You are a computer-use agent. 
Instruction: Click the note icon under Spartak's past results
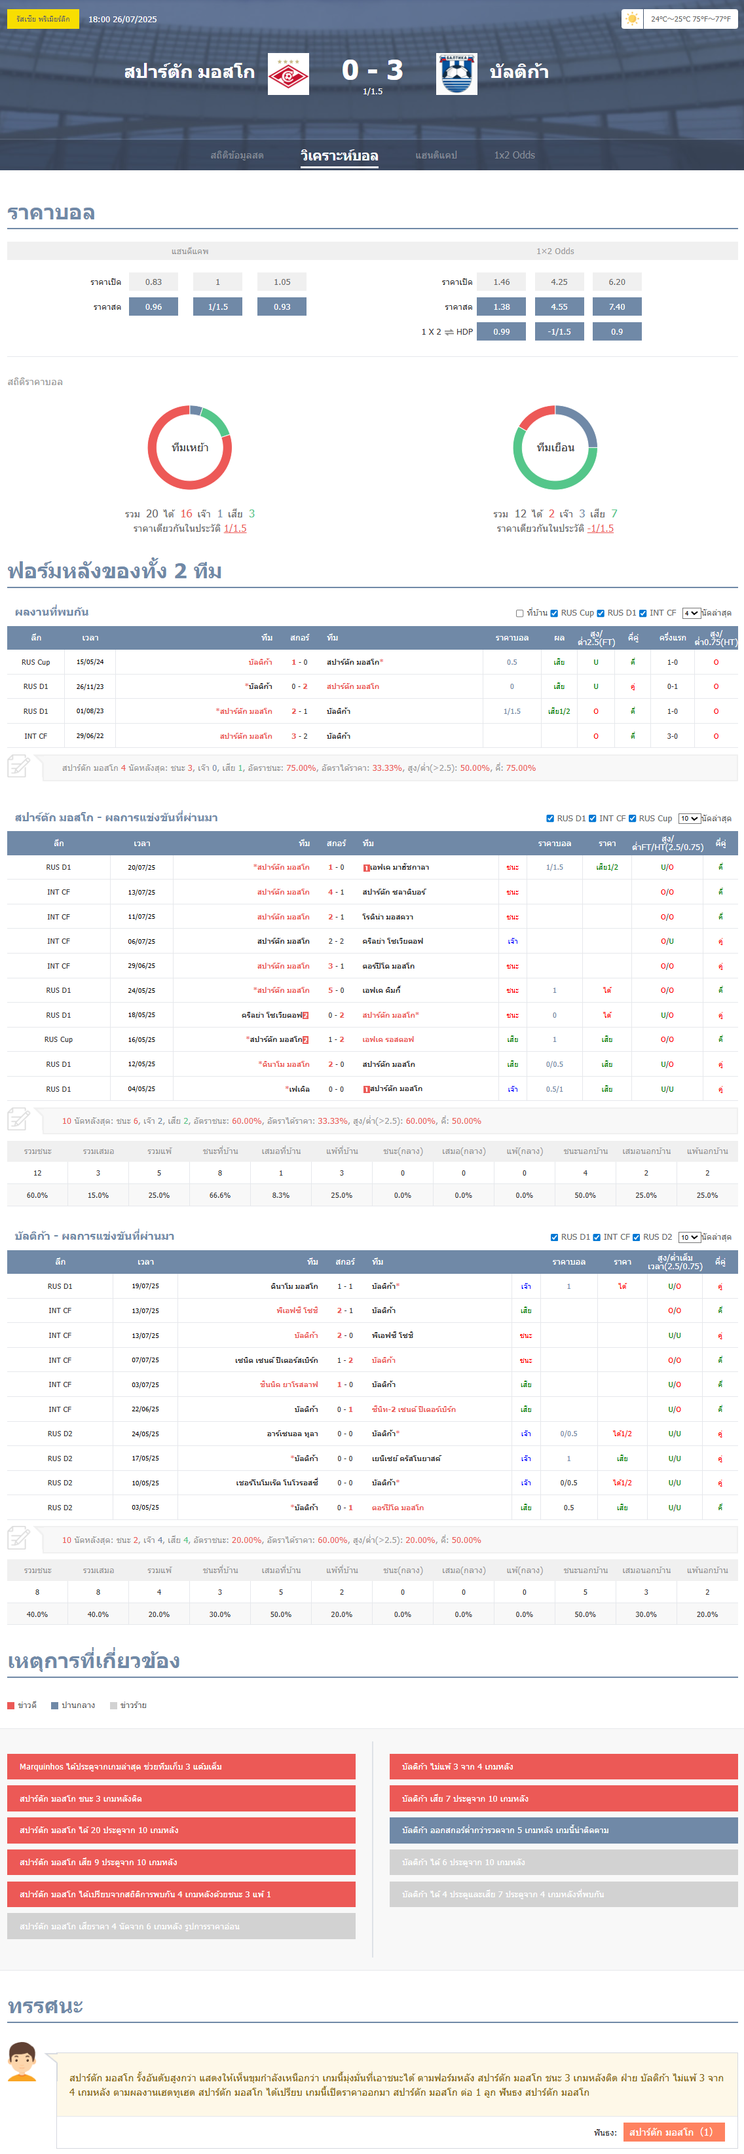[x=18, y=1119]
